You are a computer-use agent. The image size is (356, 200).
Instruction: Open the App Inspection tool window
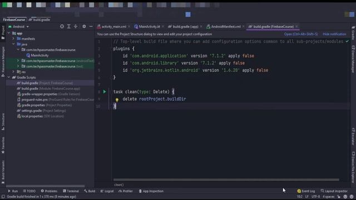point(151,191)
